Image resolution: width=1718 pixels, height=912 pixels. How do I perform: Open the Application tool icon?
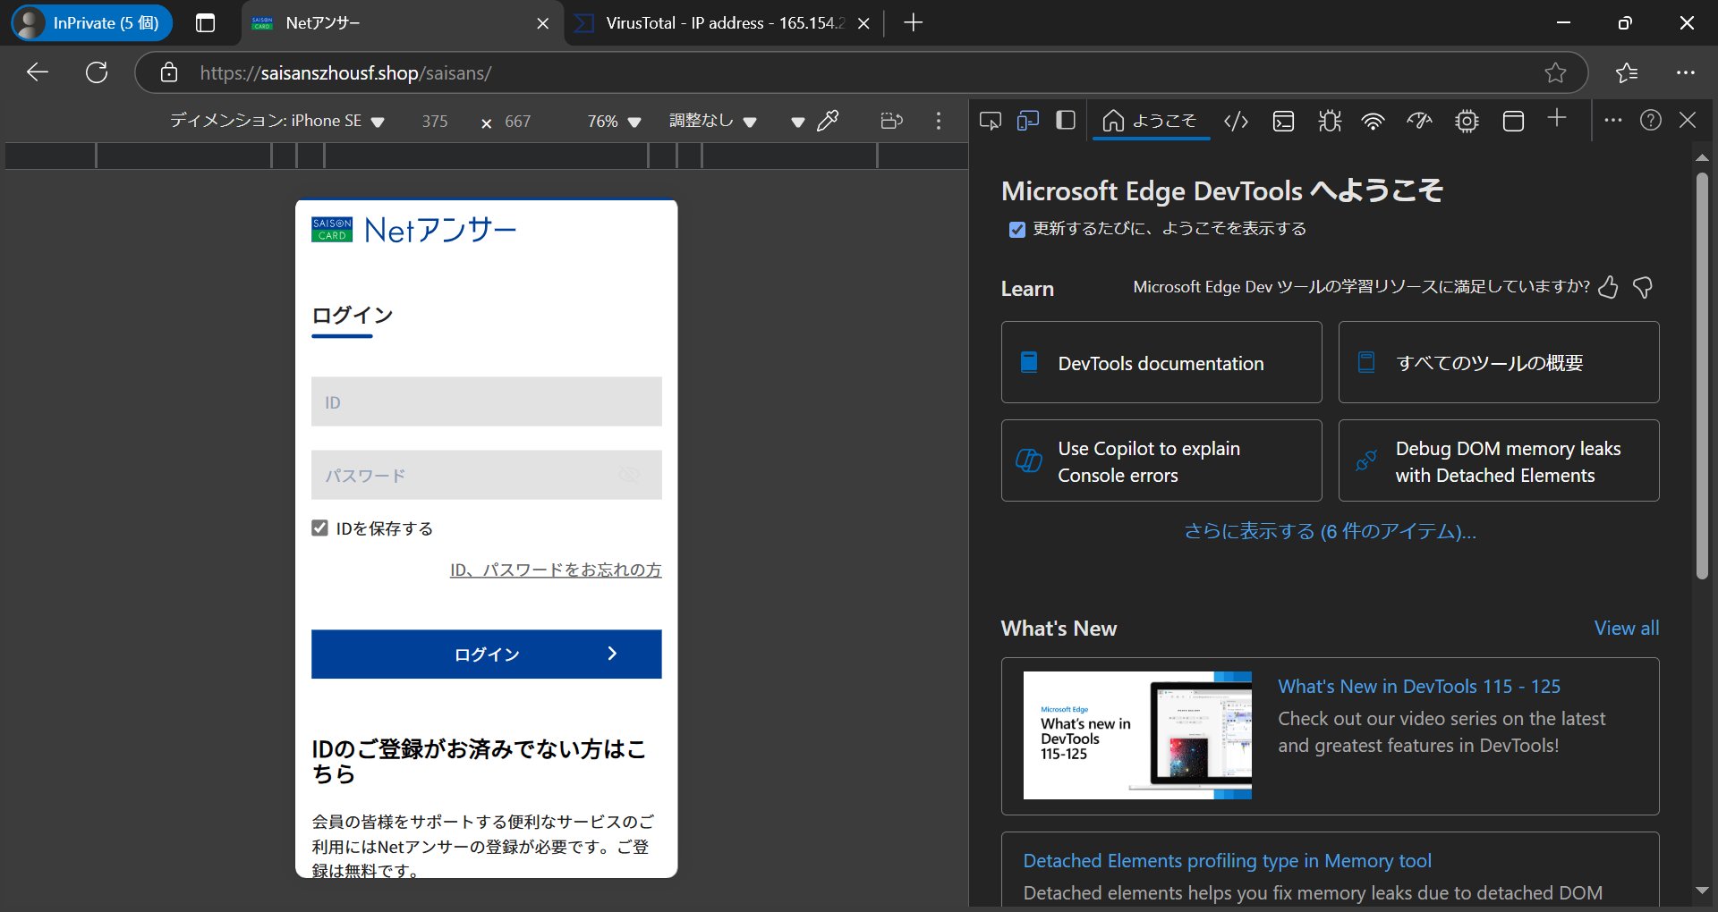[x=1513, y=121]
